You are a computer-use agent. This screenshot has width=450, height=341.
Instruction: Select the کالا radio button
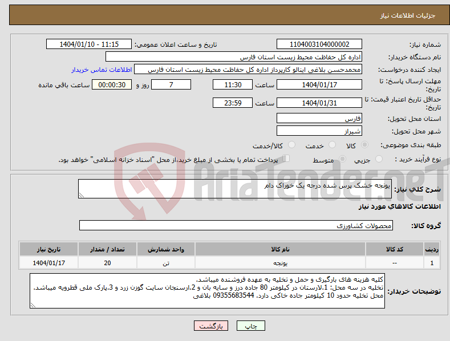(365, 145)
